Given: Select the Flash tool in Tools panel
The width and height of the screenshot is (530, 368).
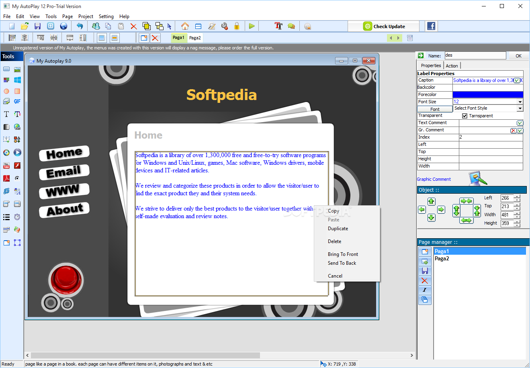Looking at the screenshot, I should point(17,166).
